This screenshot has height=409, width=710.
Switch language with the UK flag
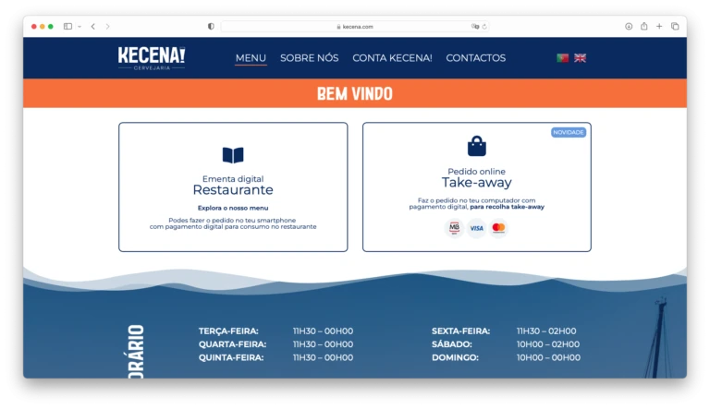coord(580,58)
